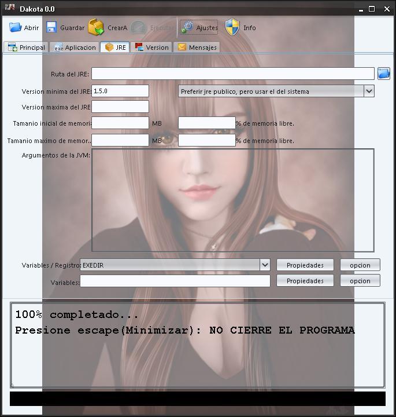Click the Ruta del JRE field

[232, 74]
